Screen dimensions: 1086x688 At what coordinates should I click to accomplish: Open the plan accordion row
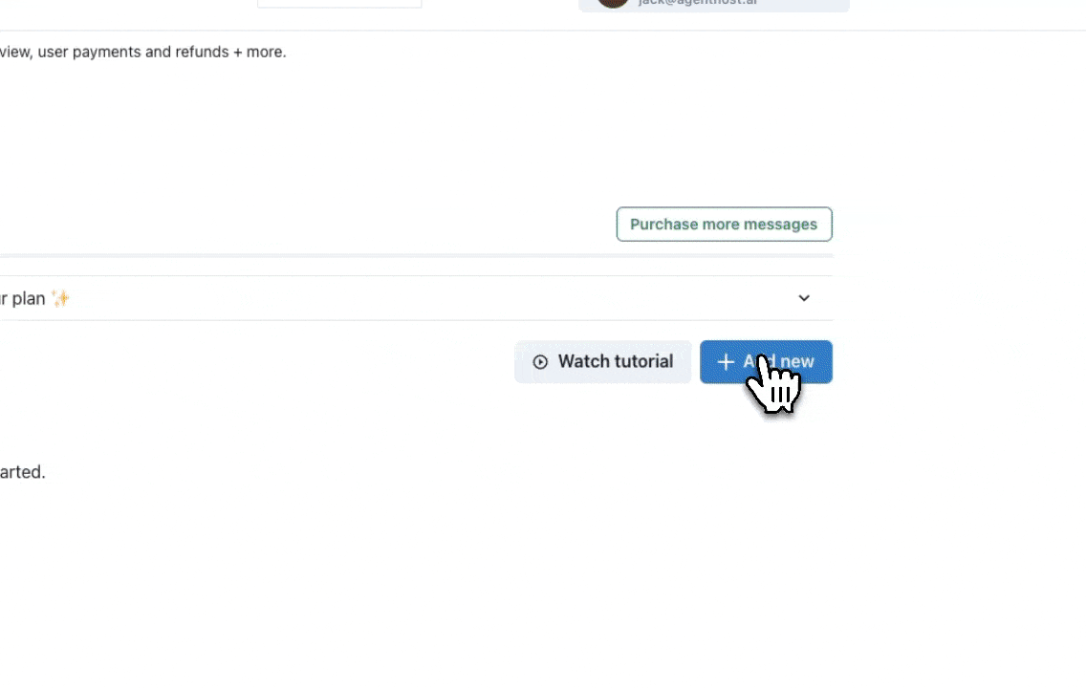[x=416, y=298]
